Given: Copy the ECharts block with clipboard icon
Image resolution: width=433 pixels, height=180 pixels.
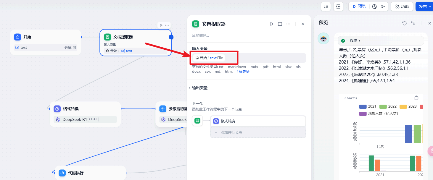Looking at the screenshot, I should pyautogui.click(x=416, y=98).
